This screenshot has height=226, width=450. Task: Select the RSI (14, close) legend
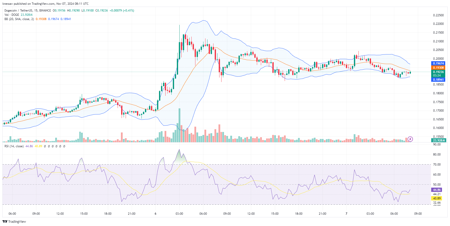tap(14, 146)
